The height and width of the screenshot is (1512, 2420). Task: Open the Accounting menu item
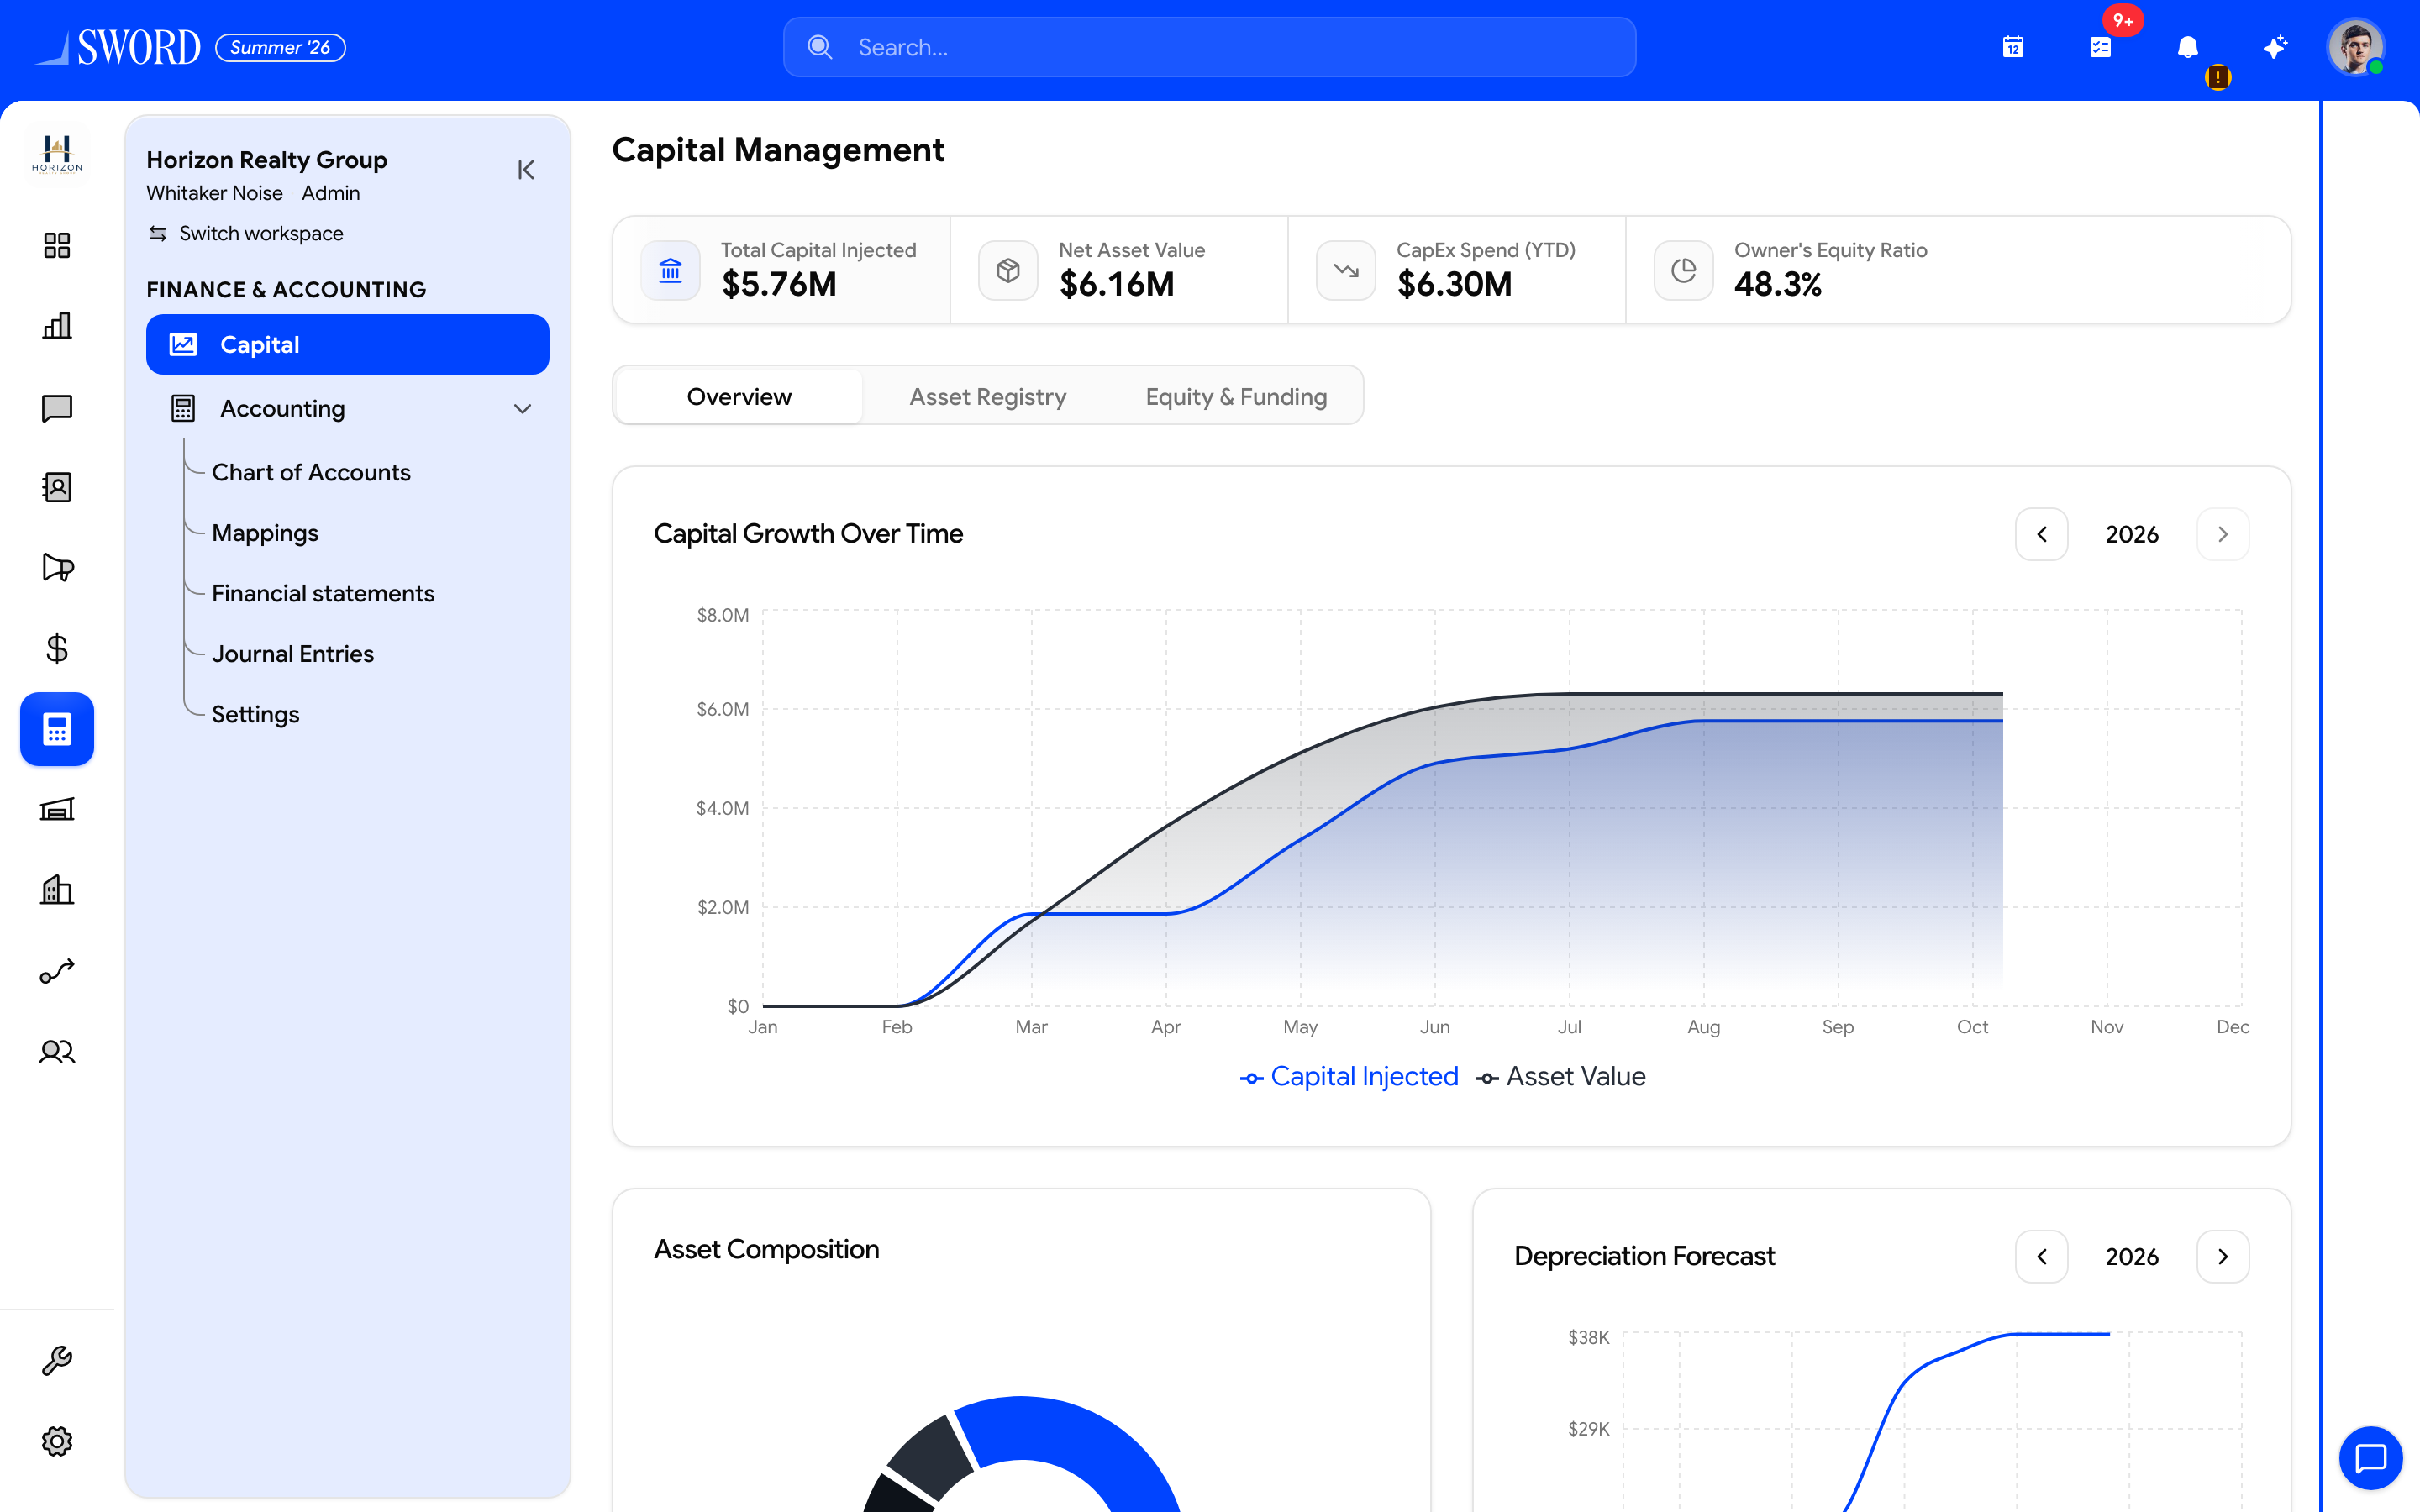pyautogui.click(x=347, y=409)
